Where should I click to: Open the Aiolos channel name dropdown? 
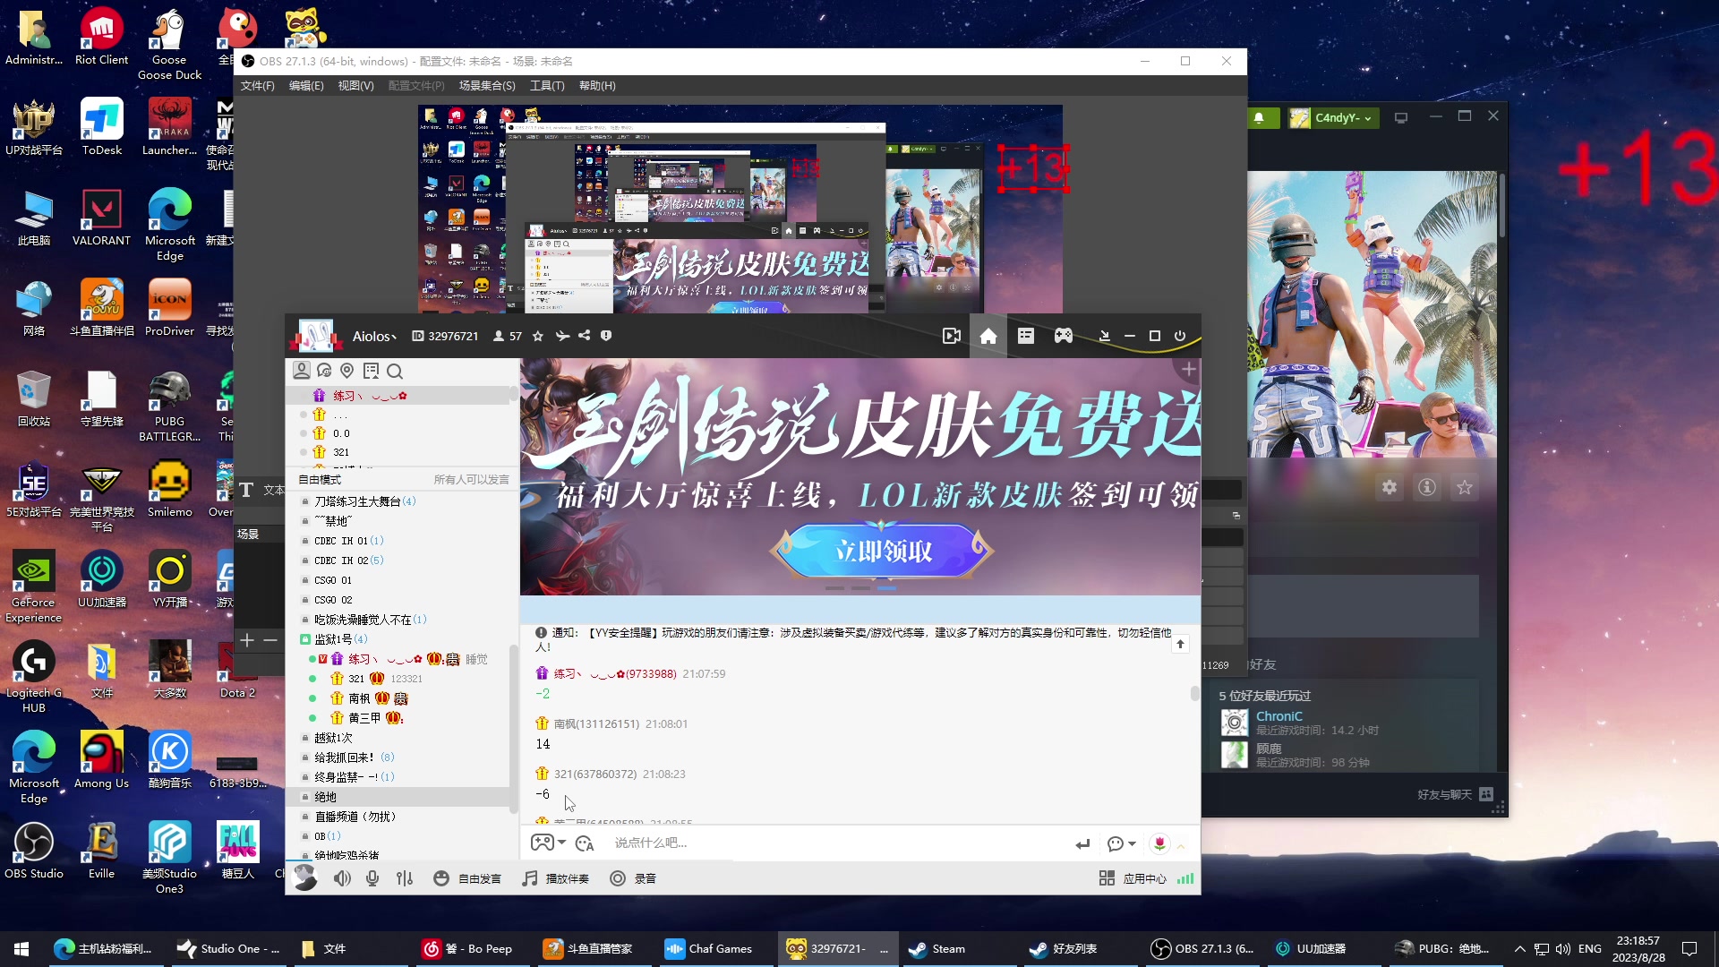click(374, 336)
